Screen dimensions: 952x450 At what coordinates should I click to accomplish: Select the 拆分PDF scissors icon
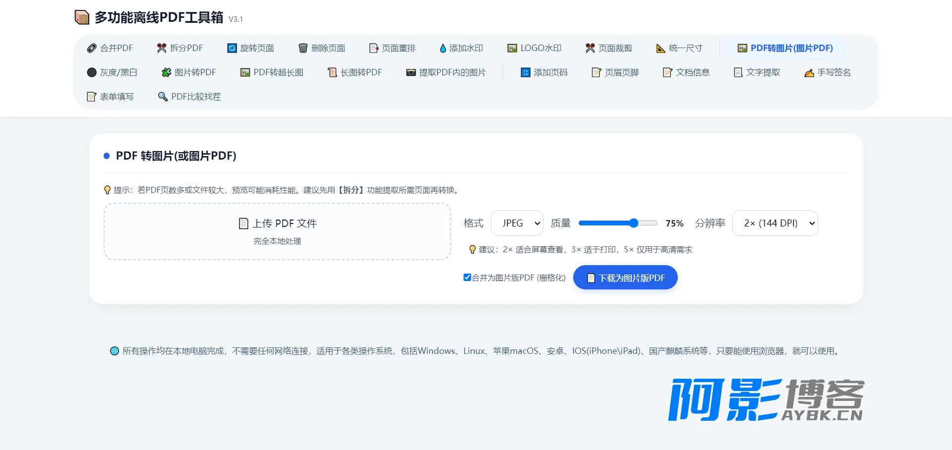[x=162, y=48]
